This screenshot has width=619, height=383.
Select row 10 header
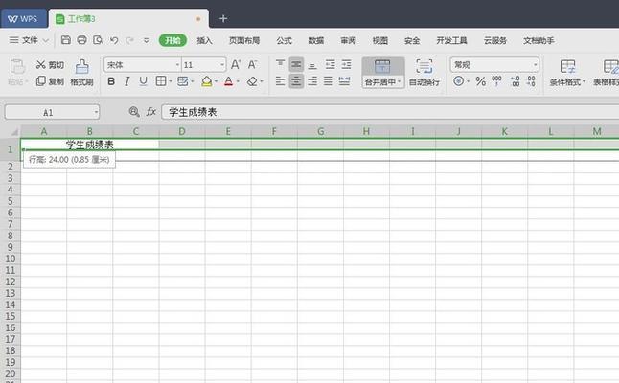coord(11,259)
